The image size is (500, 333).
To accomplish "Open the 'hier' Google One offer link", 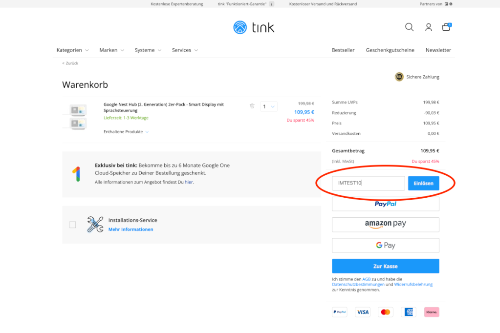I will 189,182.
